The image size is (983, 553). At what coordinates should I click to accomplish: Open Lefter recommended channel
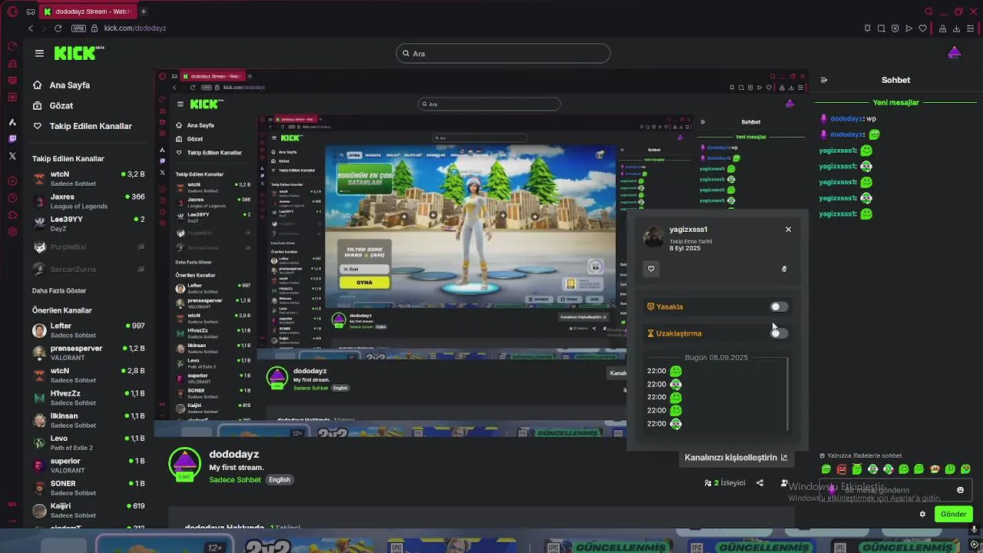click(88, 330)
